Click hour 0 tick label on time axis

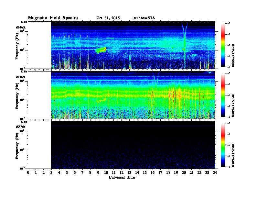pos(28,173)
